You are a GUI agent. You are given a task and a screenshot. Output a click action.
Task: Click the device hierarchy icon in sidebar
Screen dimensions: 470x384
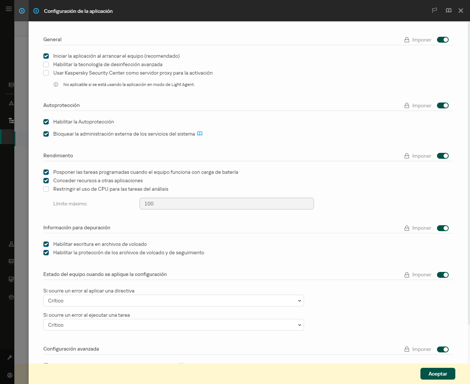coord(11,121)
